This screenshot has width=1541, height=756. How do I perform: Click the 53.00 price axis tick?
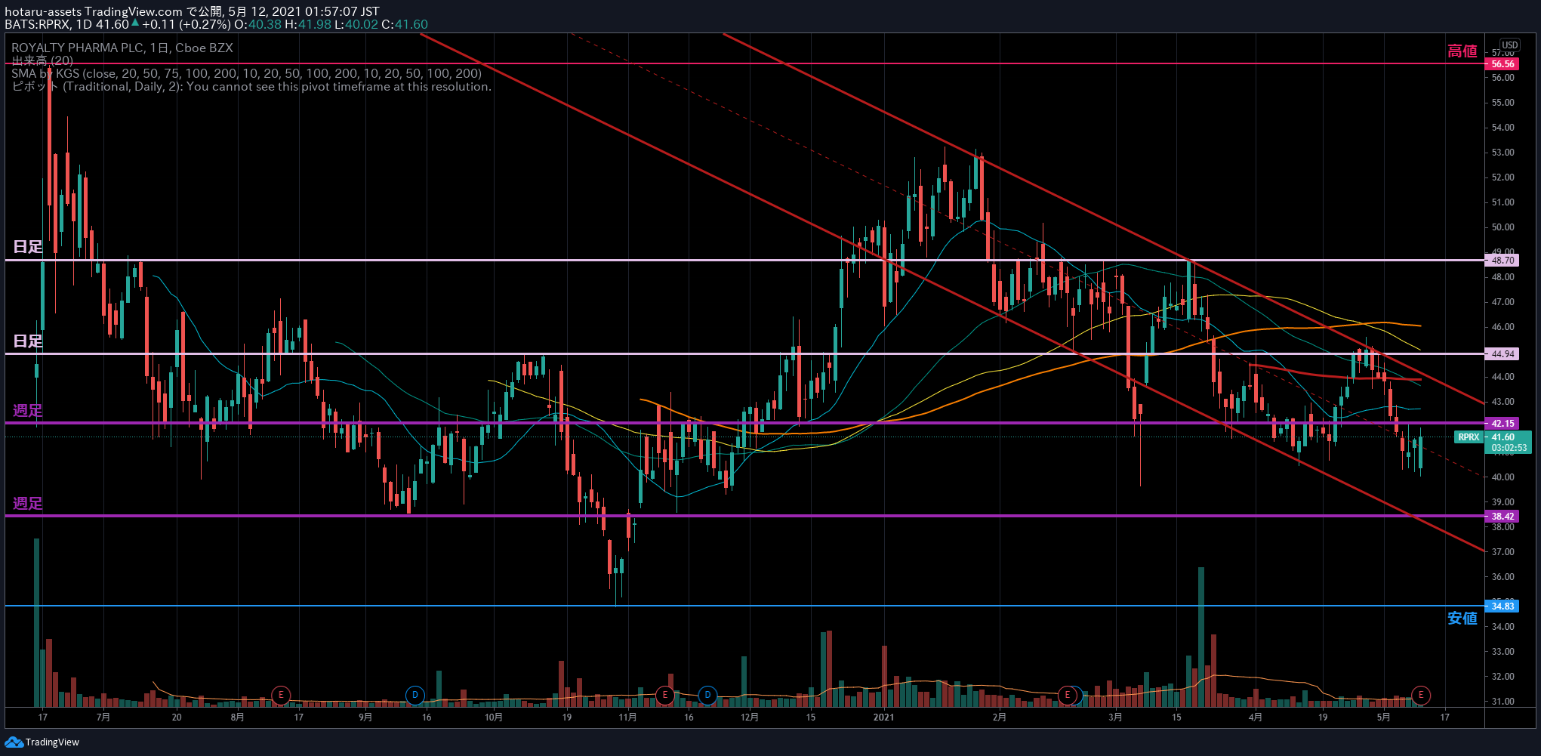click(1503, 153)
